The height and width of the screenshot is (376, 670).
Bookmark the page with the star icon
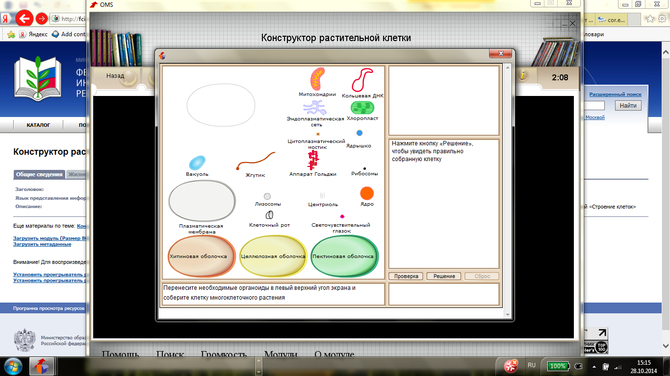[x=650, y=19]
